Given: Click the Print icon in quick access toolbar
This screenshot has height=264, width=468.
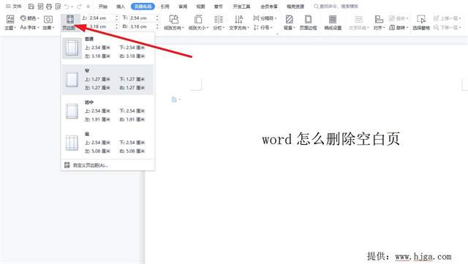Looking at the screenshot, I should pos(49,7).
